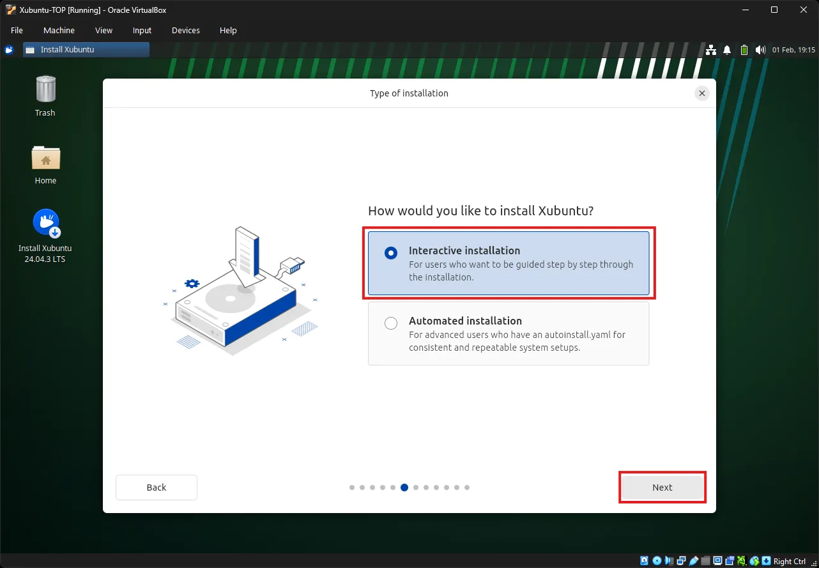Viewport: 819px width, 568px height.
Task: Click the battery indicator in the Xubuntu panel
Action: pyautogui.click(x=744, y=50)
